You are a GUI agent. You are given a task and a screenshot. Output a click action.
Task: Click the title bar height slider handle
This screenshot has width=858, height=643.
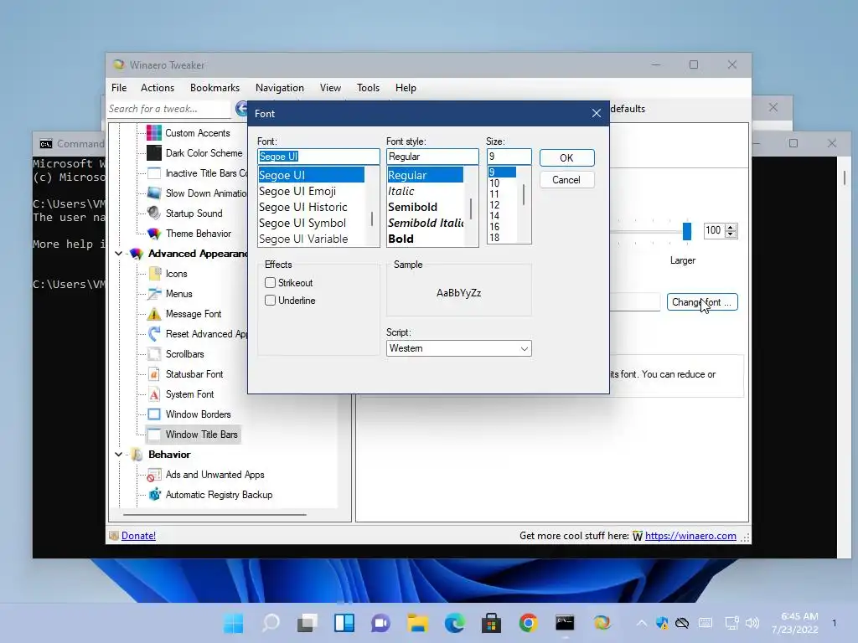tap(687, 231)
